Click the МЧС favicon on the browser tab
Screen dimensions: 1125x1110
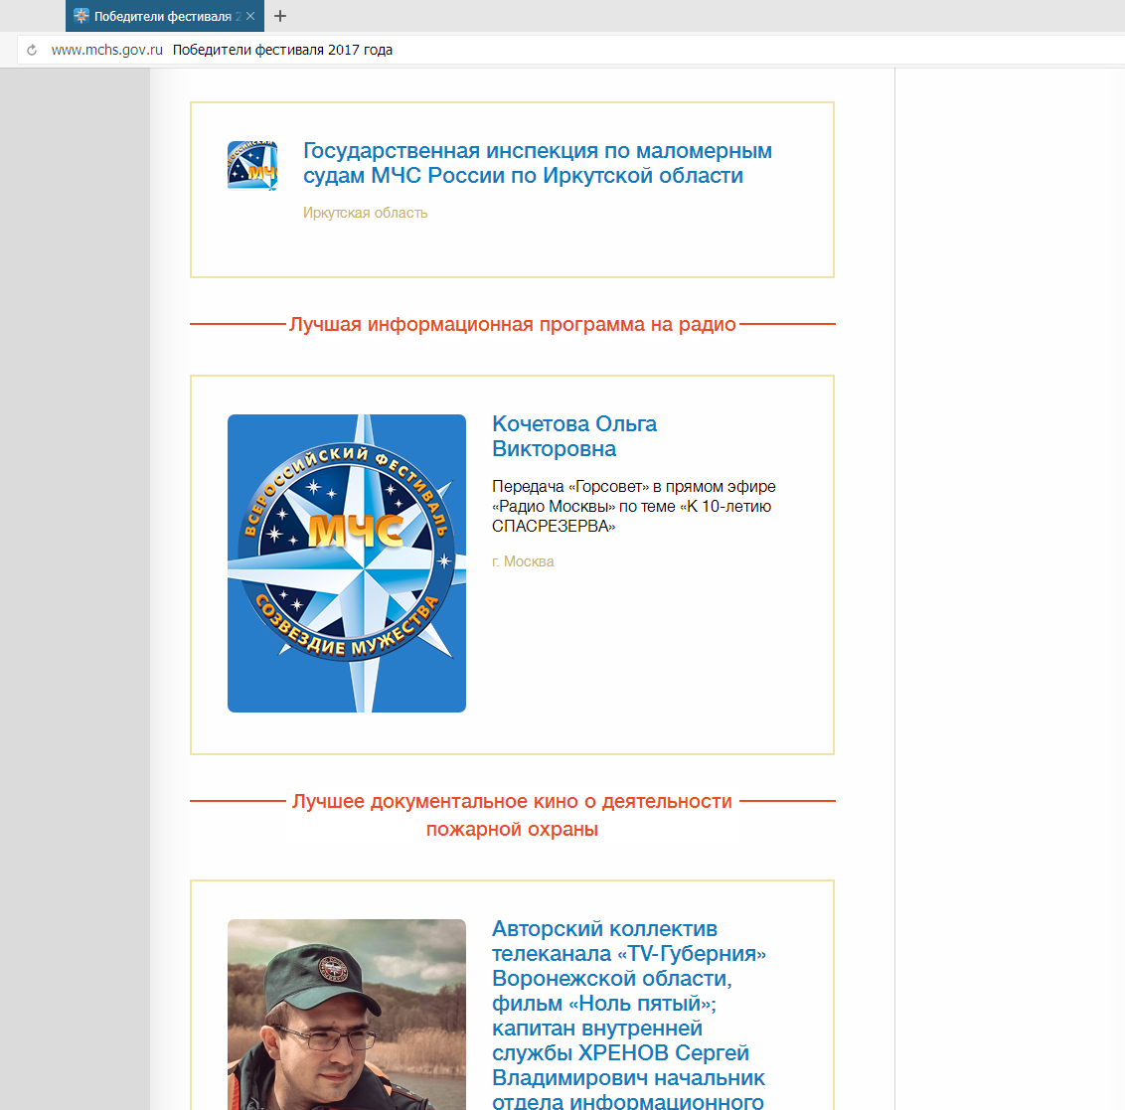(x=81, y=16)
